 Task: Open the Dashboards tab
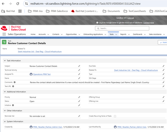click(x=138, y=34)
